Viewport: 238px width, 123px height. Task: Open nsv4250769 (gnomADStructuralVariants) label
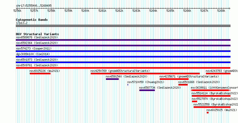pyautogui.click(x=120, y=71)
